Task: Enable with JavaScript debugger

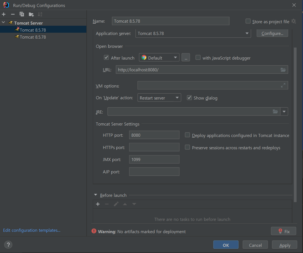Action: [198, 58]
